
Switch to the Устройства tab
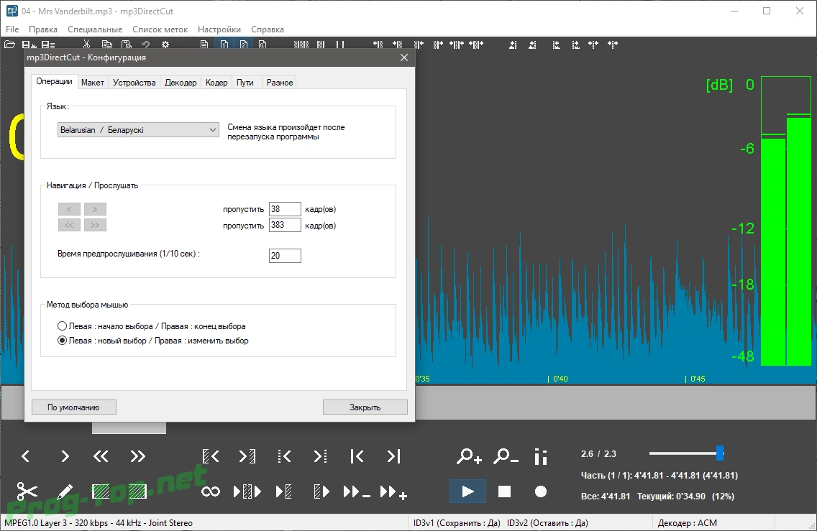pos(134,82)
